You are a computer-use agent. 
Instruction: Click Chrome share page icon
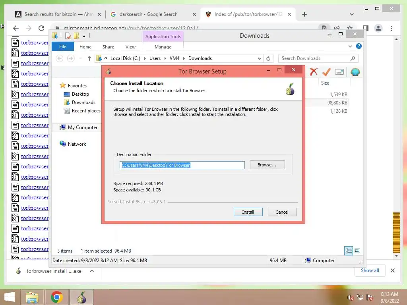click(337, 28)
